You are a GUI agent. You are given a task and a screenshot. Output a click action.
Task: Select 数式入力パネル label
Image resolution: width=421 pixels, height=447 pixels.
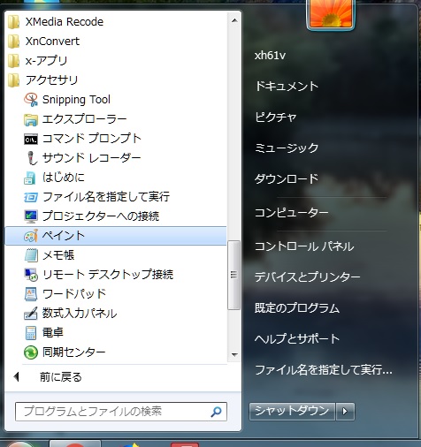80,314
